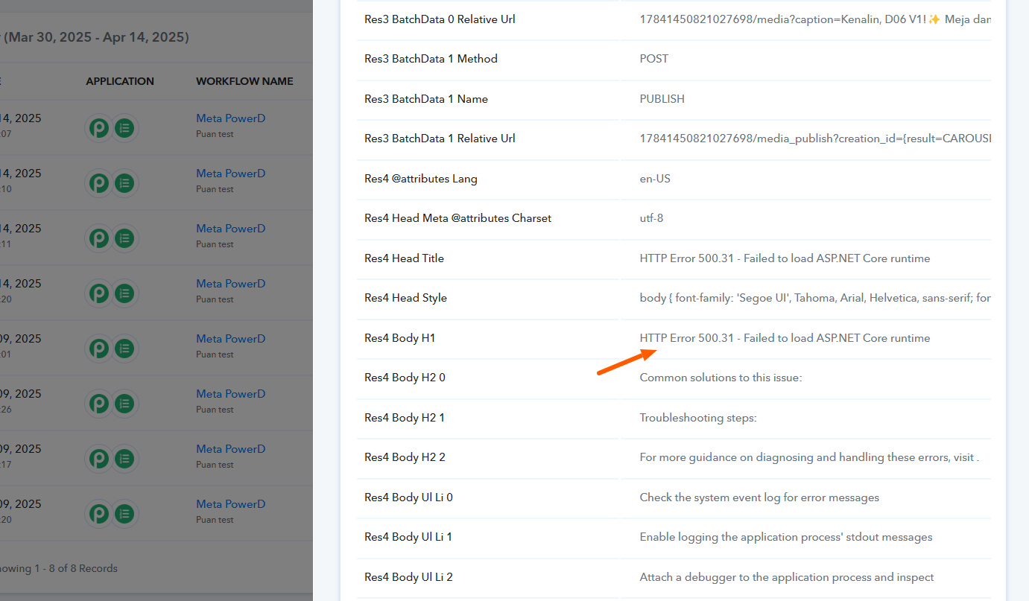Click the body font-family style value
Image resolution: width=1029 pixels, height=601 pixels.
tap(815, 298)
